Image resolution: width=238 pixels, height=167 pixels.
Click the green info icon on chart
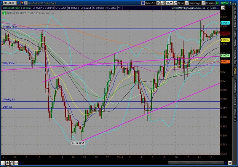pyautogui.click(x=4, y=13)
